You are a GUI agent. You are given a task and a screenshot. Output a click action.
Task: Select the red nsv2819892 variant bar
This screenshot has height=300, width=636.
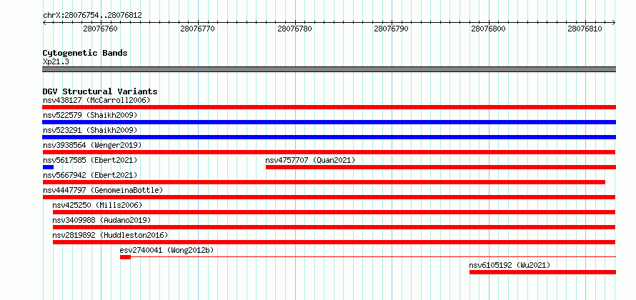pyautogui.click(x=334, y=242)
